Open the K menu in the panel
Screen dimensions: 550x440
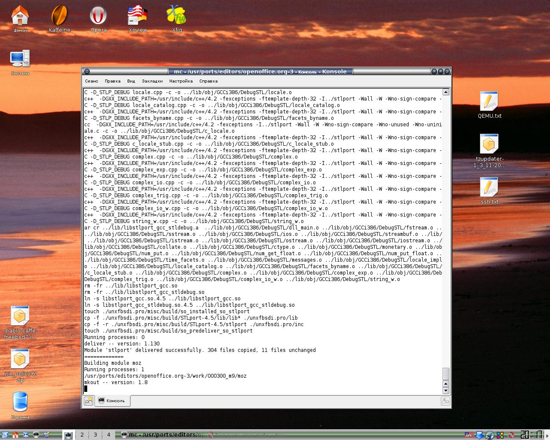(x=5, y=435)
